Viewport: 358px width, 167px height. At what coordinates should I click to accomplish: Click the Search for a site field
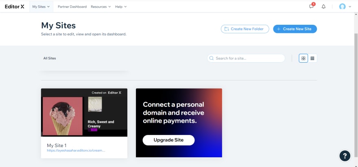246,58
